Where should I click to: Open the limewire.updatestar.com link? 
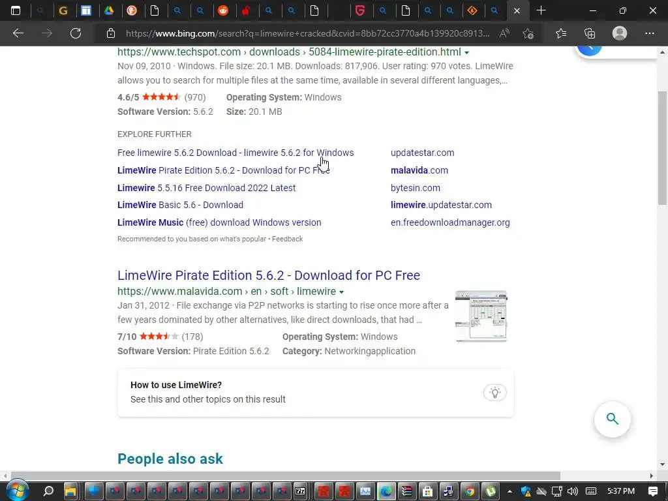[x=441, y=205]
